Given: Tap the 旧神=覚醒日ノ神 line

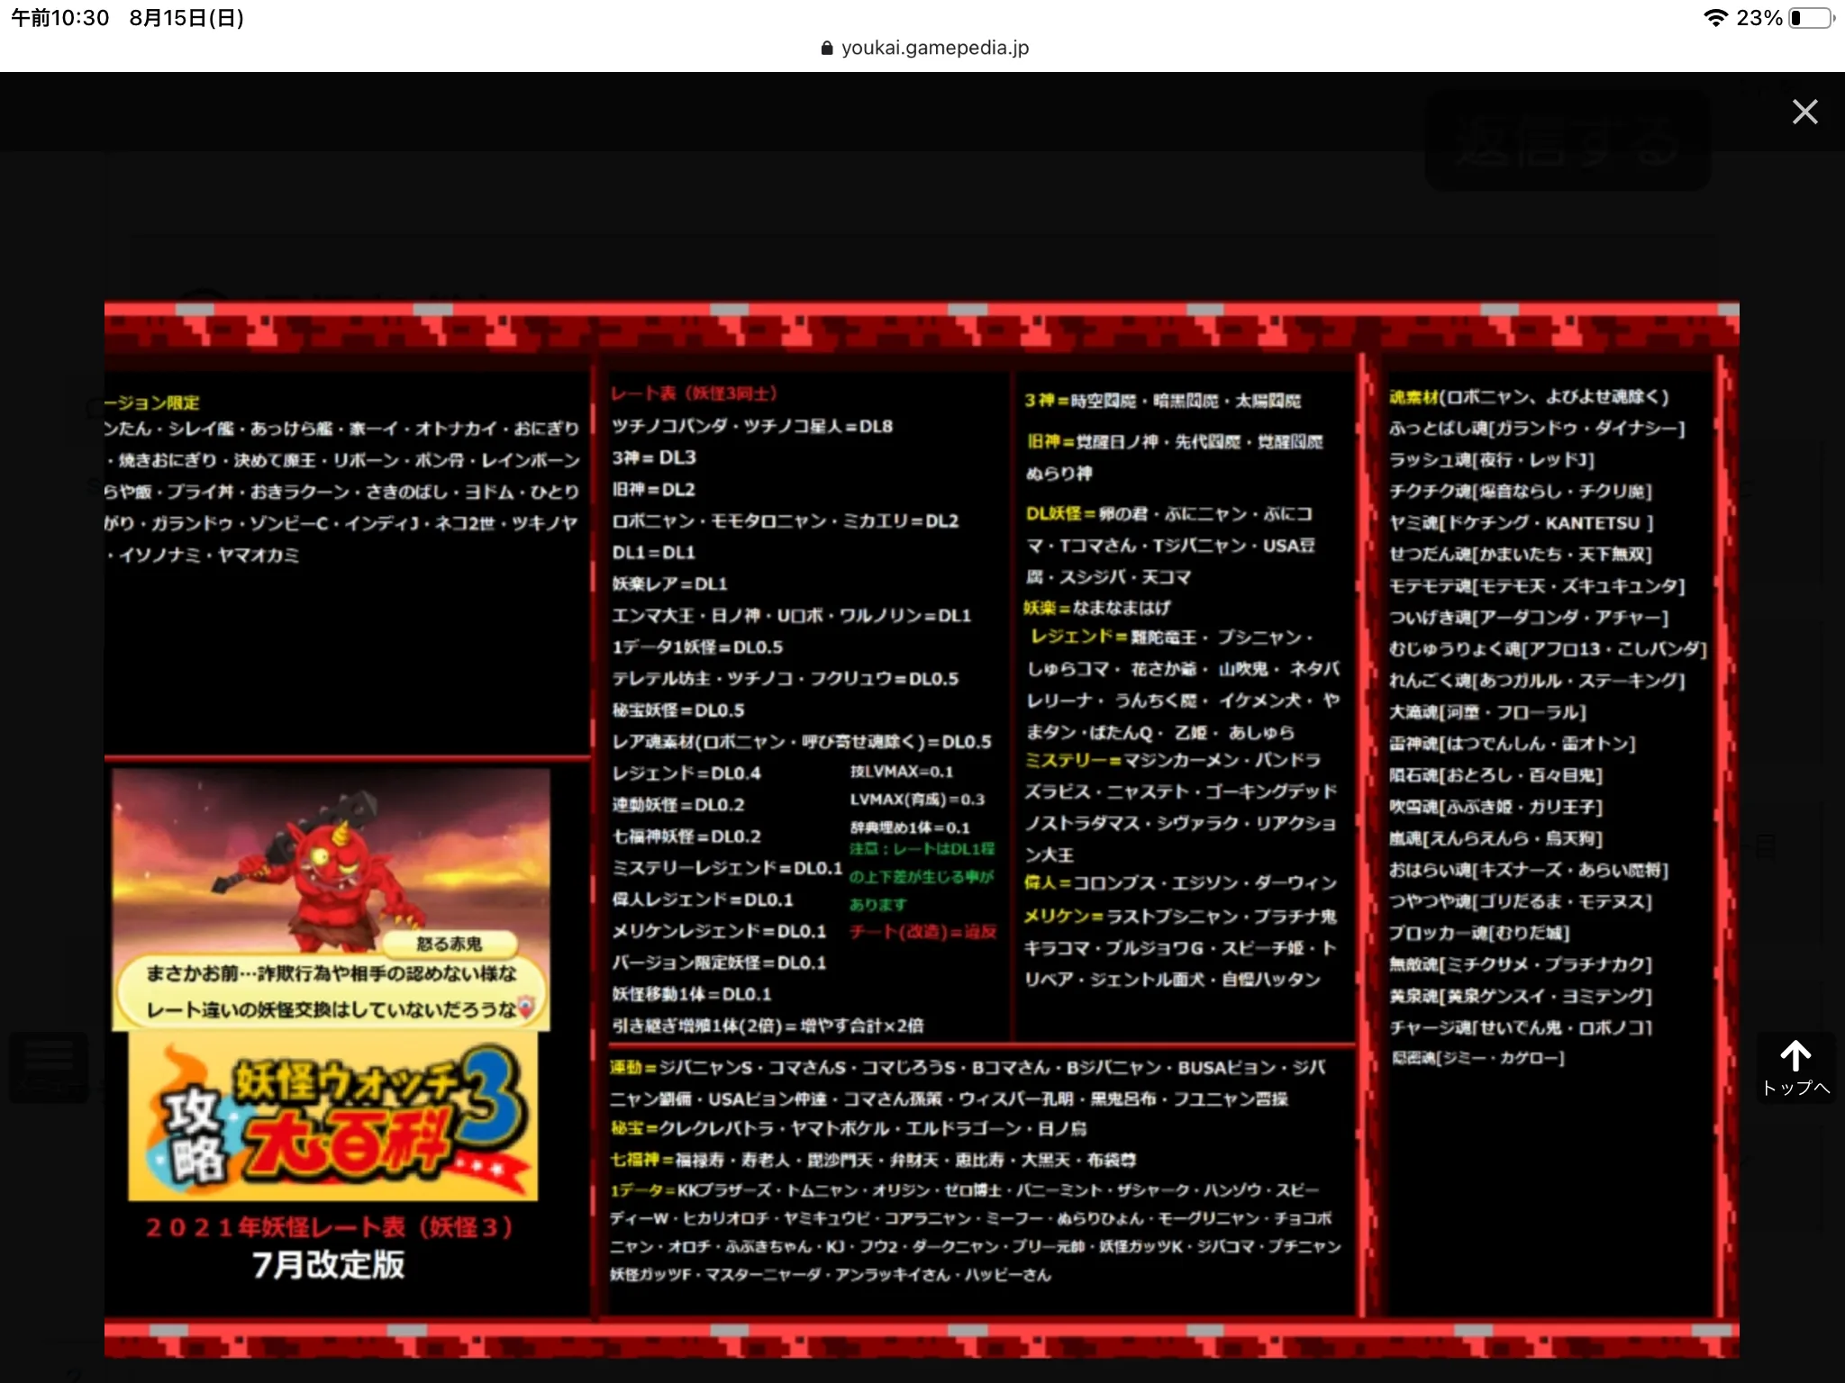Looking at the screenshot, I should click(x=1175, y=441).
